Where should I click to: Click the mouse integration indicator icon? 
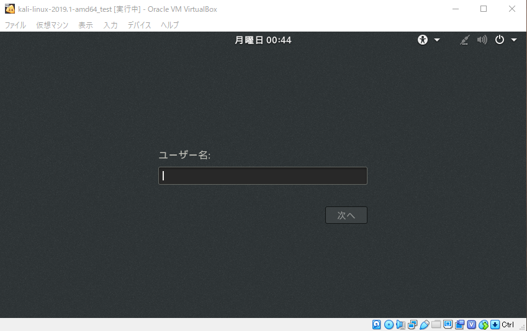pos(484,325)
